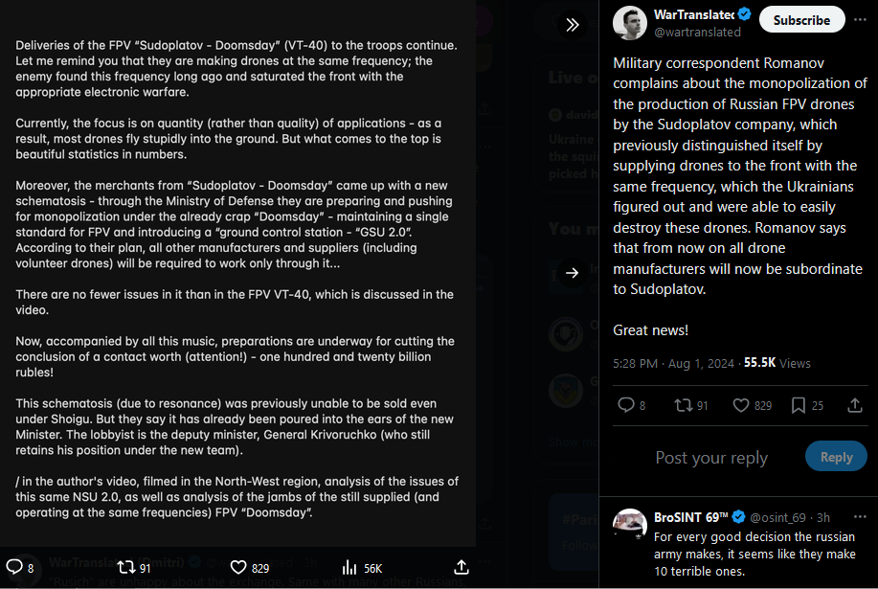Bookmark the WarTranslated tweet
Screen dimensions: 878x589
[x=799, y=405]
